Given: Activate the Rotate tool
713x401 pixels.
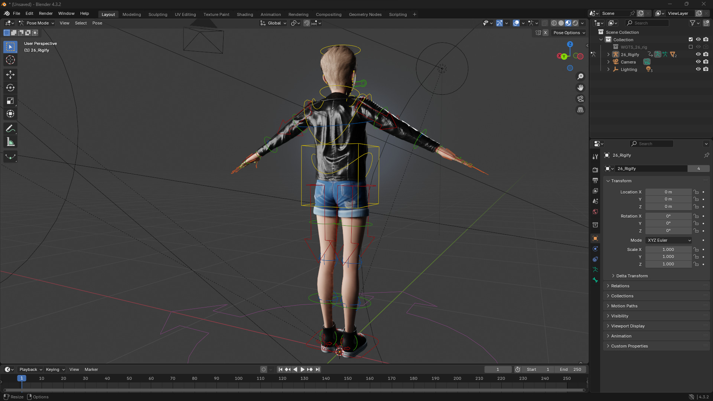Looking at the screenshot, I should [x=10, y=88].
